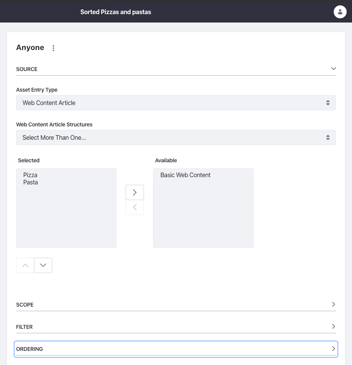Click the up arrow reorder icon
The width and height of the screenshot is (352, 365).
25,265
